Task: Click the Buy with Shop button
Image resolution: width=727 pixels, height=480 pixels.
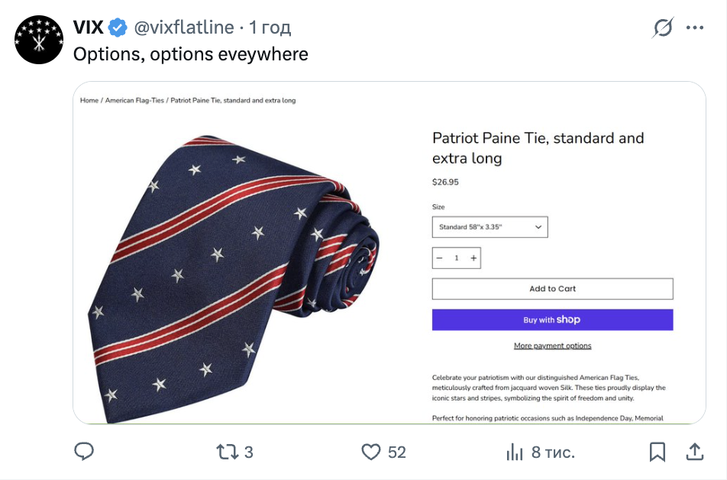Action: pos(552,319)
